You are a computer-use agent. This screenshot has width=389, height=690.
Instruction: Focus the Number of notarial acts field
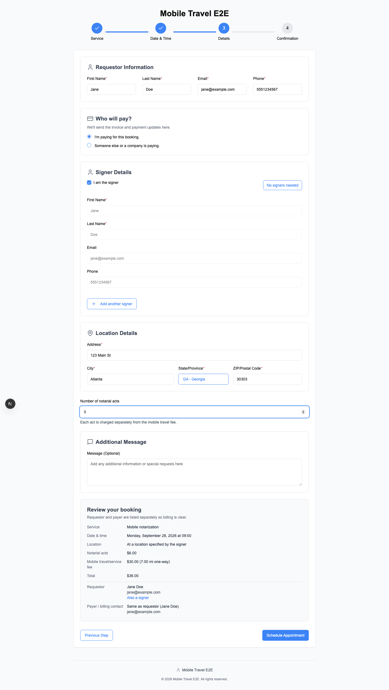(194, 412)
